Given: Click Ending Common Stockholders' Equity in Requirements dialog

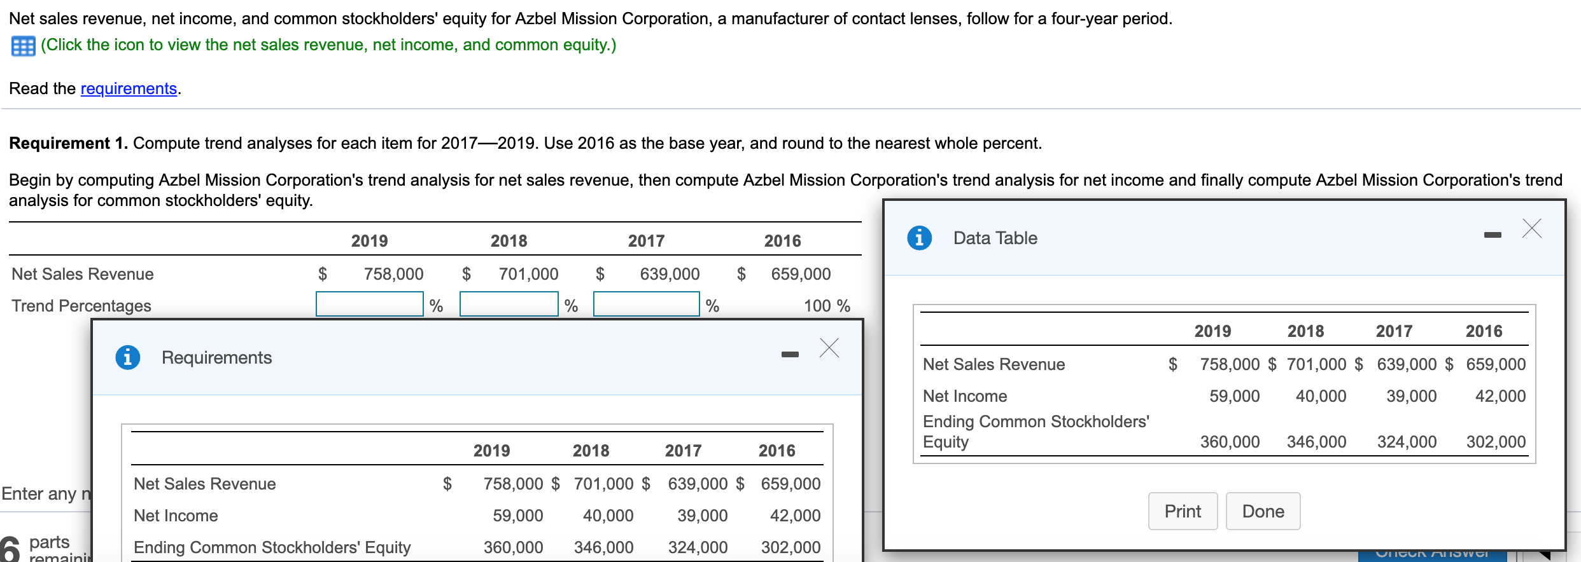Looking at the screenshot, I should (272, 547).
